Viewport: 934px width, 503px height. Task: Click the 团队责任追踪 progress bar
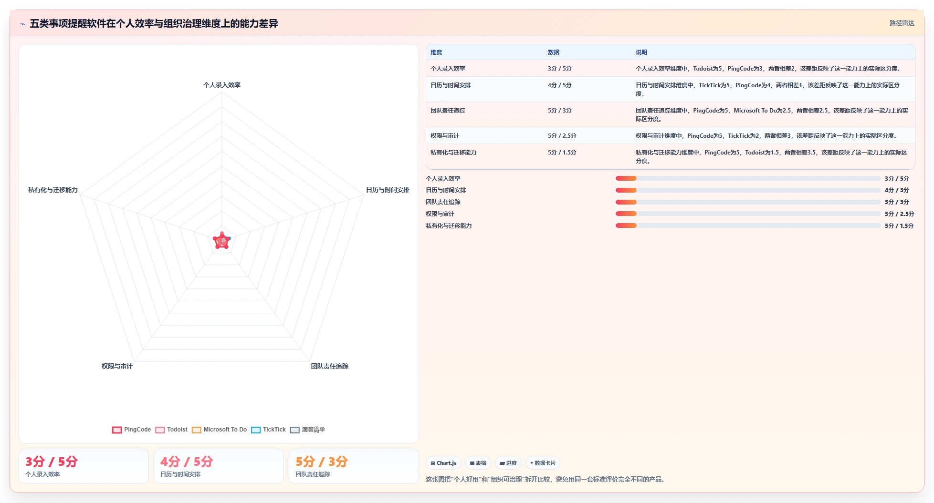coord(748,202)
